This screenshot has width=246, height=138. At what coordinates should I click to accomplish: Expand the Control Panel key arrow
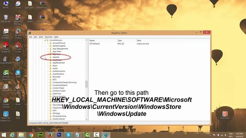[48, 88]
